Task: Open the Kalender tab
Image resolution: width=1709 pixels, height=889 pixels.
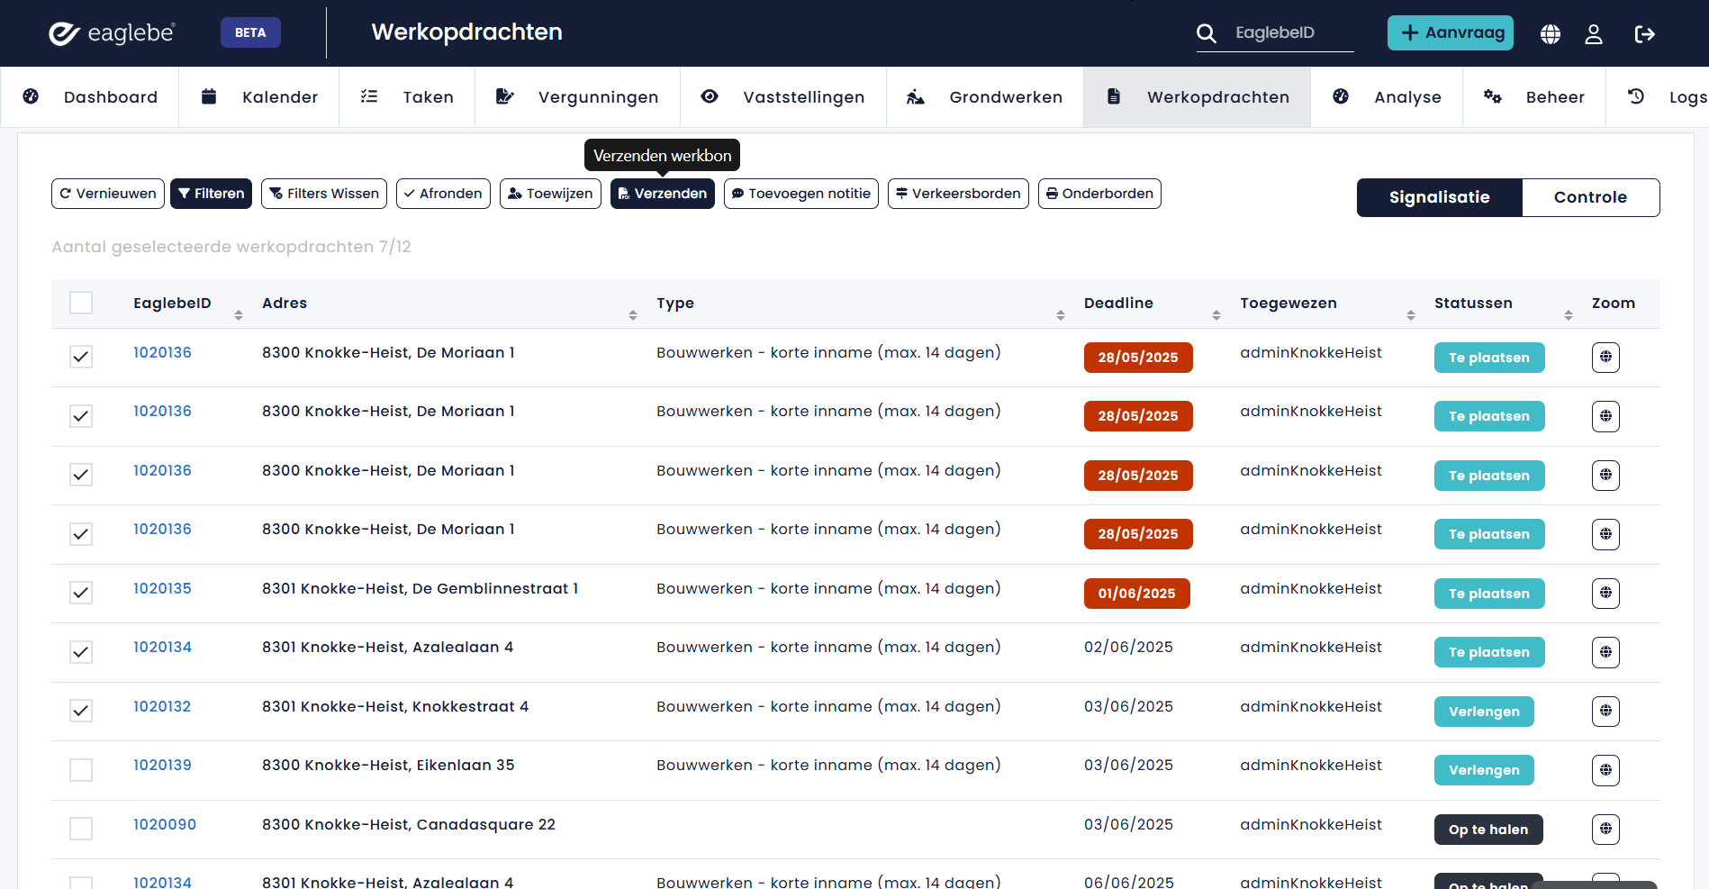Action: click(x=259, y=97)
